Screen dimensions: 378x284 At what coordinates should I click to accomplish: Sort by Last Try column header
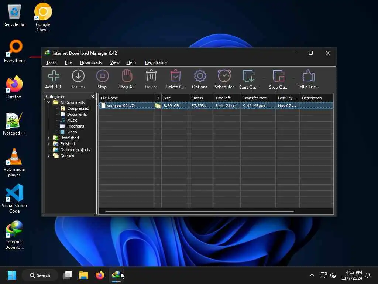coord(288,98)
